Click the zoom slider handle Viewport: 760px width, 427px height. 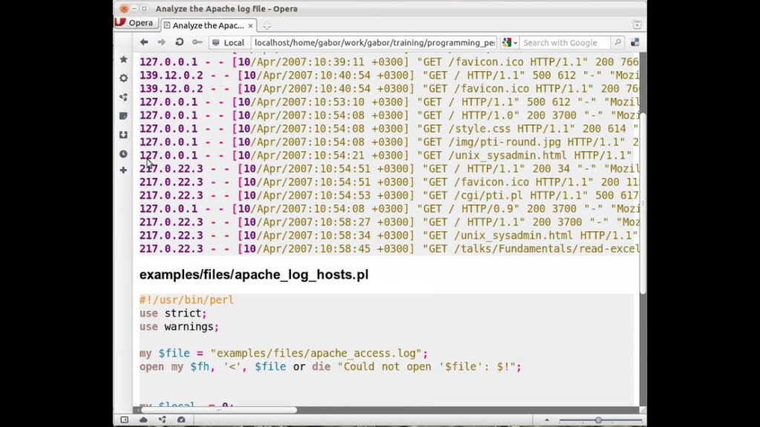click(598, 420)
